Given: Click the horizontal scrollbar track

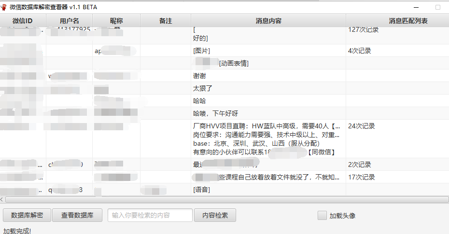Looking at the screenshot, I should 227,199.
